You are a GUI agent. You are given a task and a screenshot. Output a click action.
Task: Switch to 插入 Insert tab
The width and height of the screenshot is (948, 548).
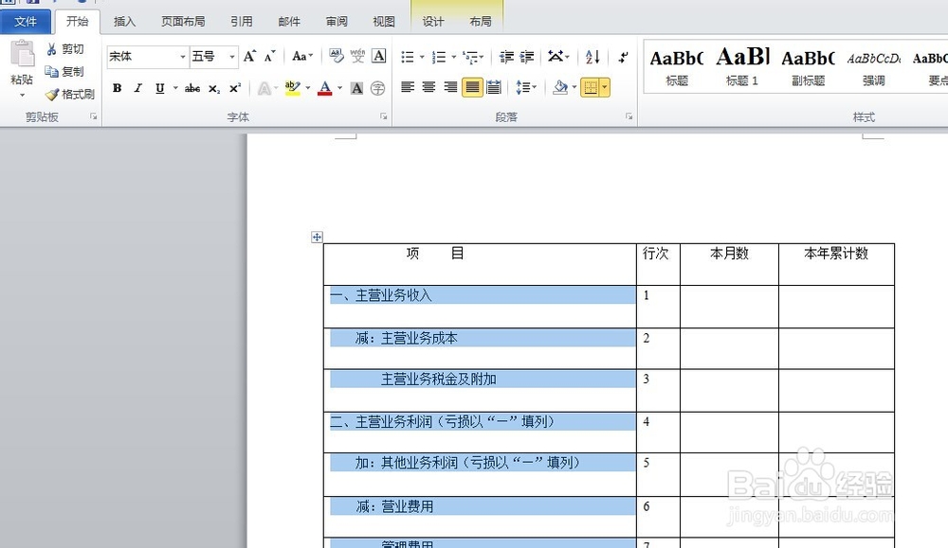tap(124, 22)
